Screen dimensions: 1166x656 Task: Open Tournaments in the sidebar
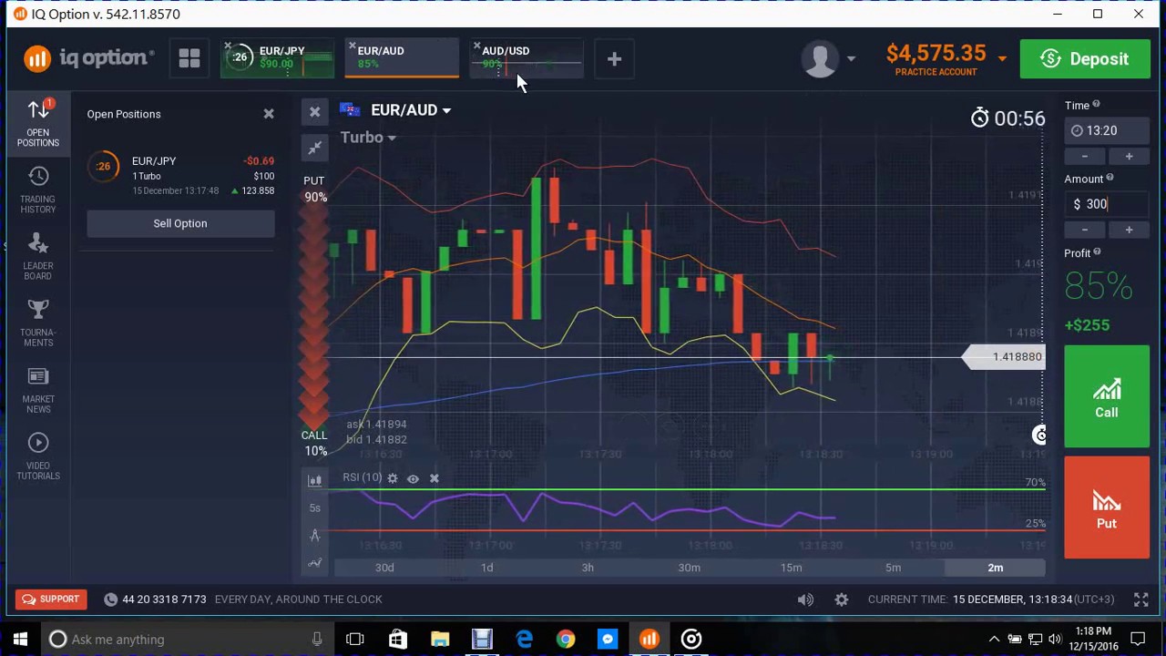click(x=38, y=323)
